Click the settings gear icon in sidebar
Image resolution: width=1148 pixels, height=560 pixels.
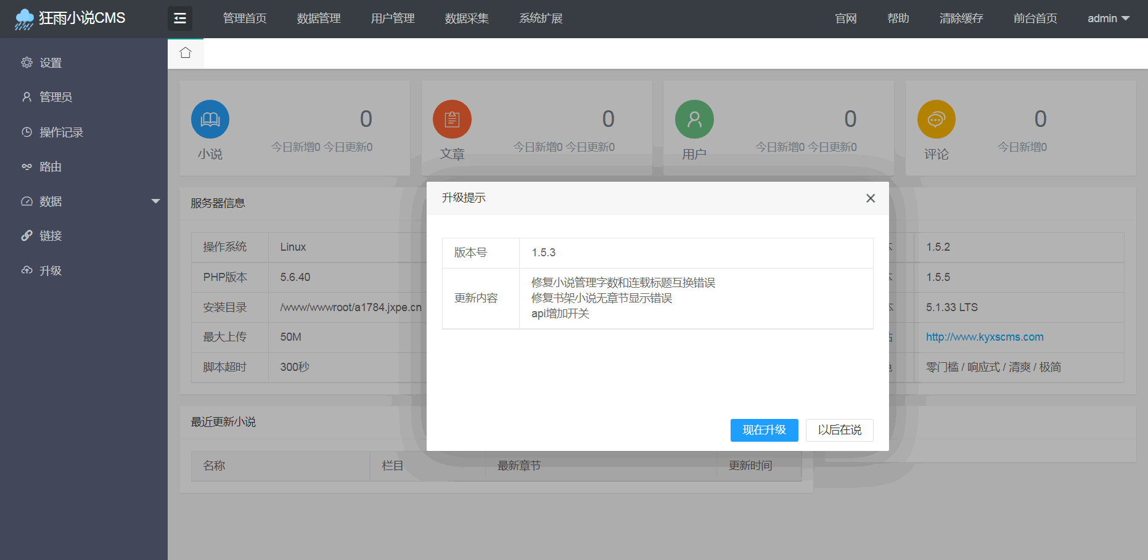(27, 63)
